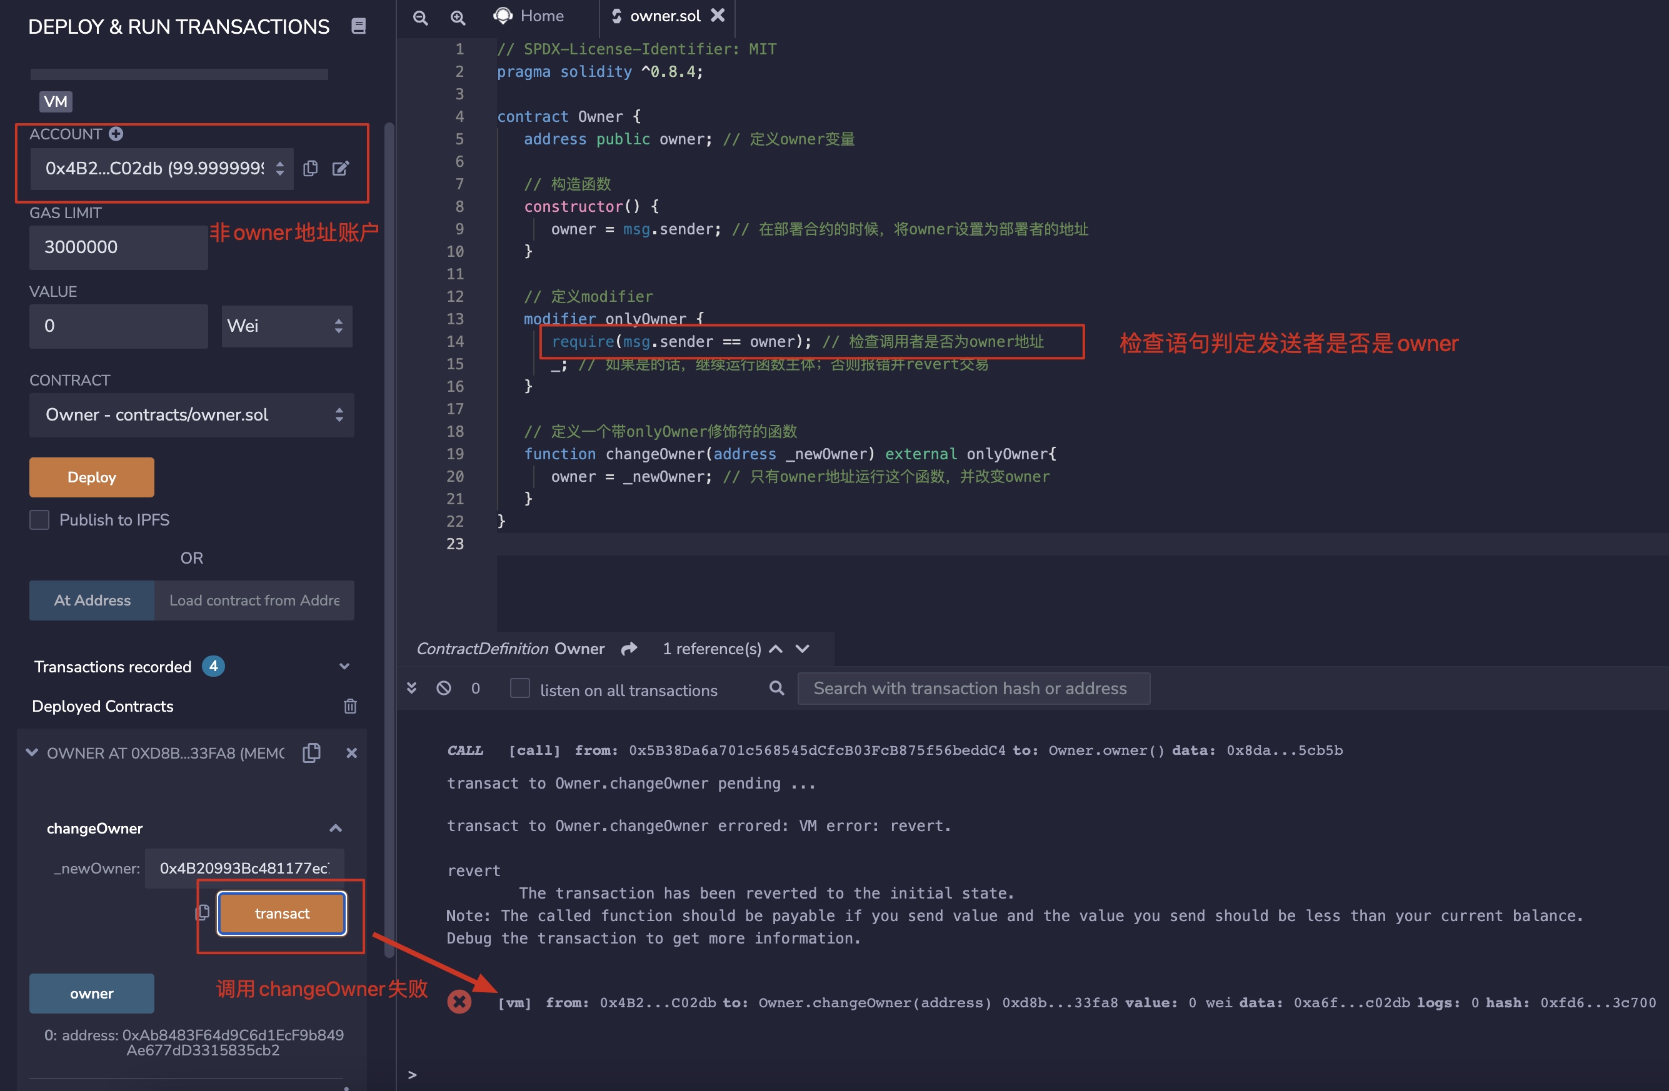Click the red failed transaction icon
This screenshot has height=1091, width=1669.
[x=459, y=1002]
